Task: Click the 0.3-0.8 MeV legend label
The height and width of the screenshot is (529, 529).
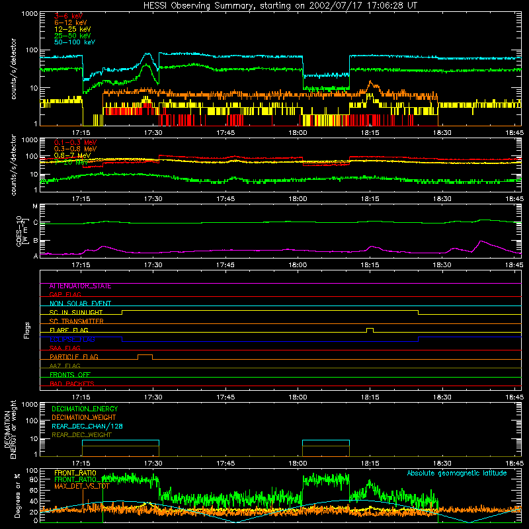Action: pos(75,149)
